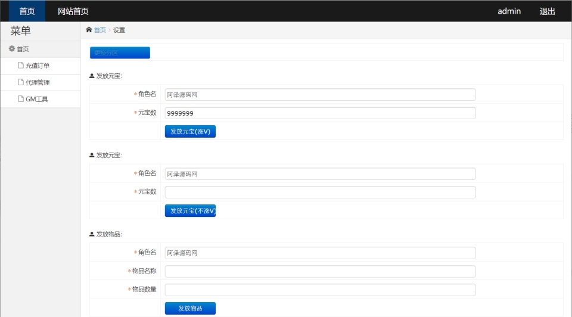Click the file icon next to 代理管理

tap(21, 82)
